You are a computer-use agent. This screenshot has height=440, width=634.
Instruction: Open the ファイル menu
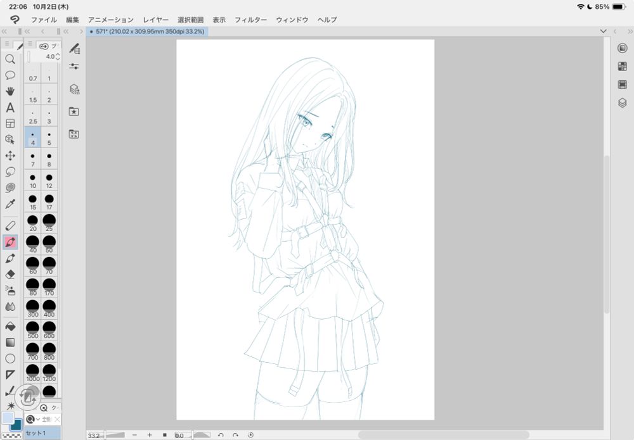point(44,20)
